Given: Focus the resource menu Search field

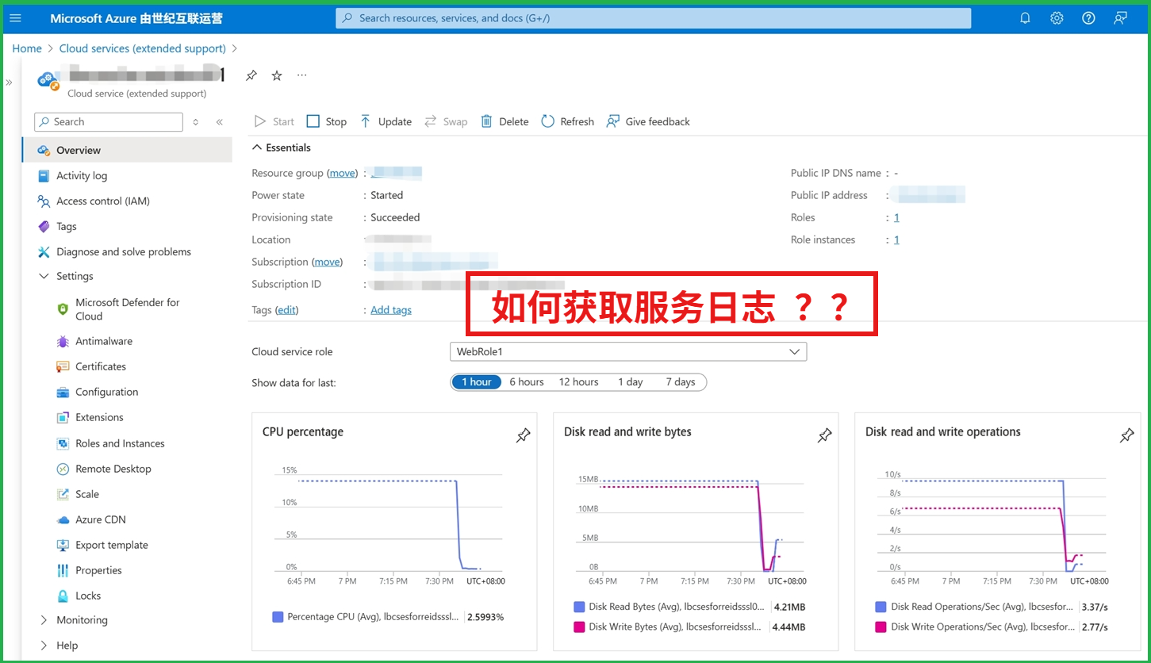Looking at the screenshot, I should pos(109,122).
